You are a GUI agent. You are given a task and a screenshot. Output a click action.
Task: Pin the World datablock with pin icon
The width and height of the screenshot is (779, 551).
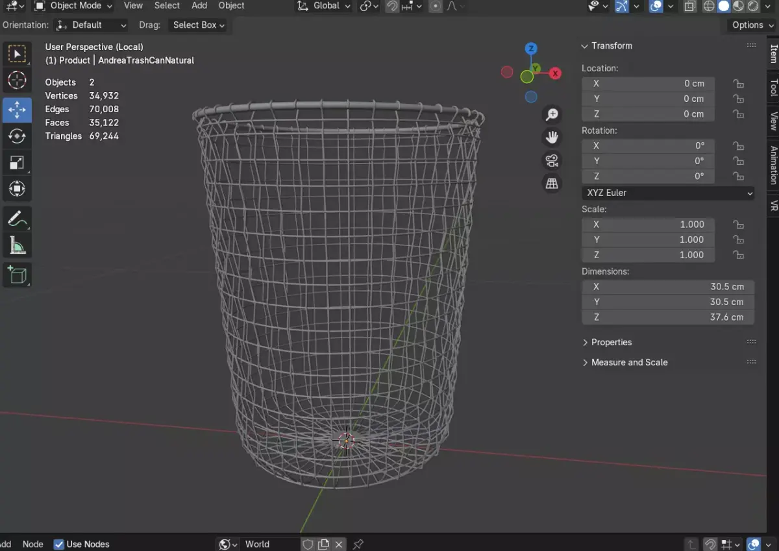(358, 544)
